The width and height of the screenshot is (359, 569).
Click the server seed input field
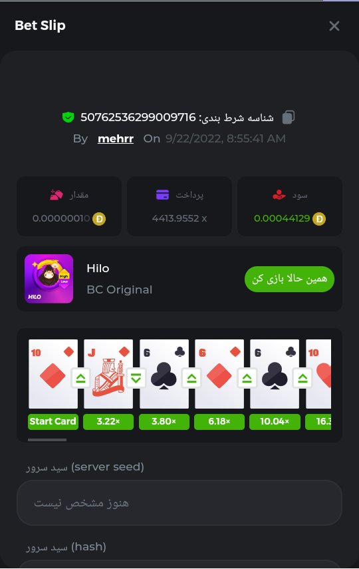(x=179, y=502)
